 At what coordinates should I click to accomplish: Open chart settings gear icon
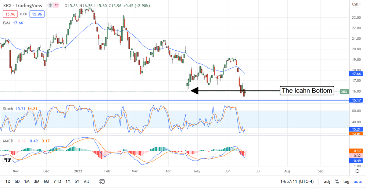(x=357, y=171)
